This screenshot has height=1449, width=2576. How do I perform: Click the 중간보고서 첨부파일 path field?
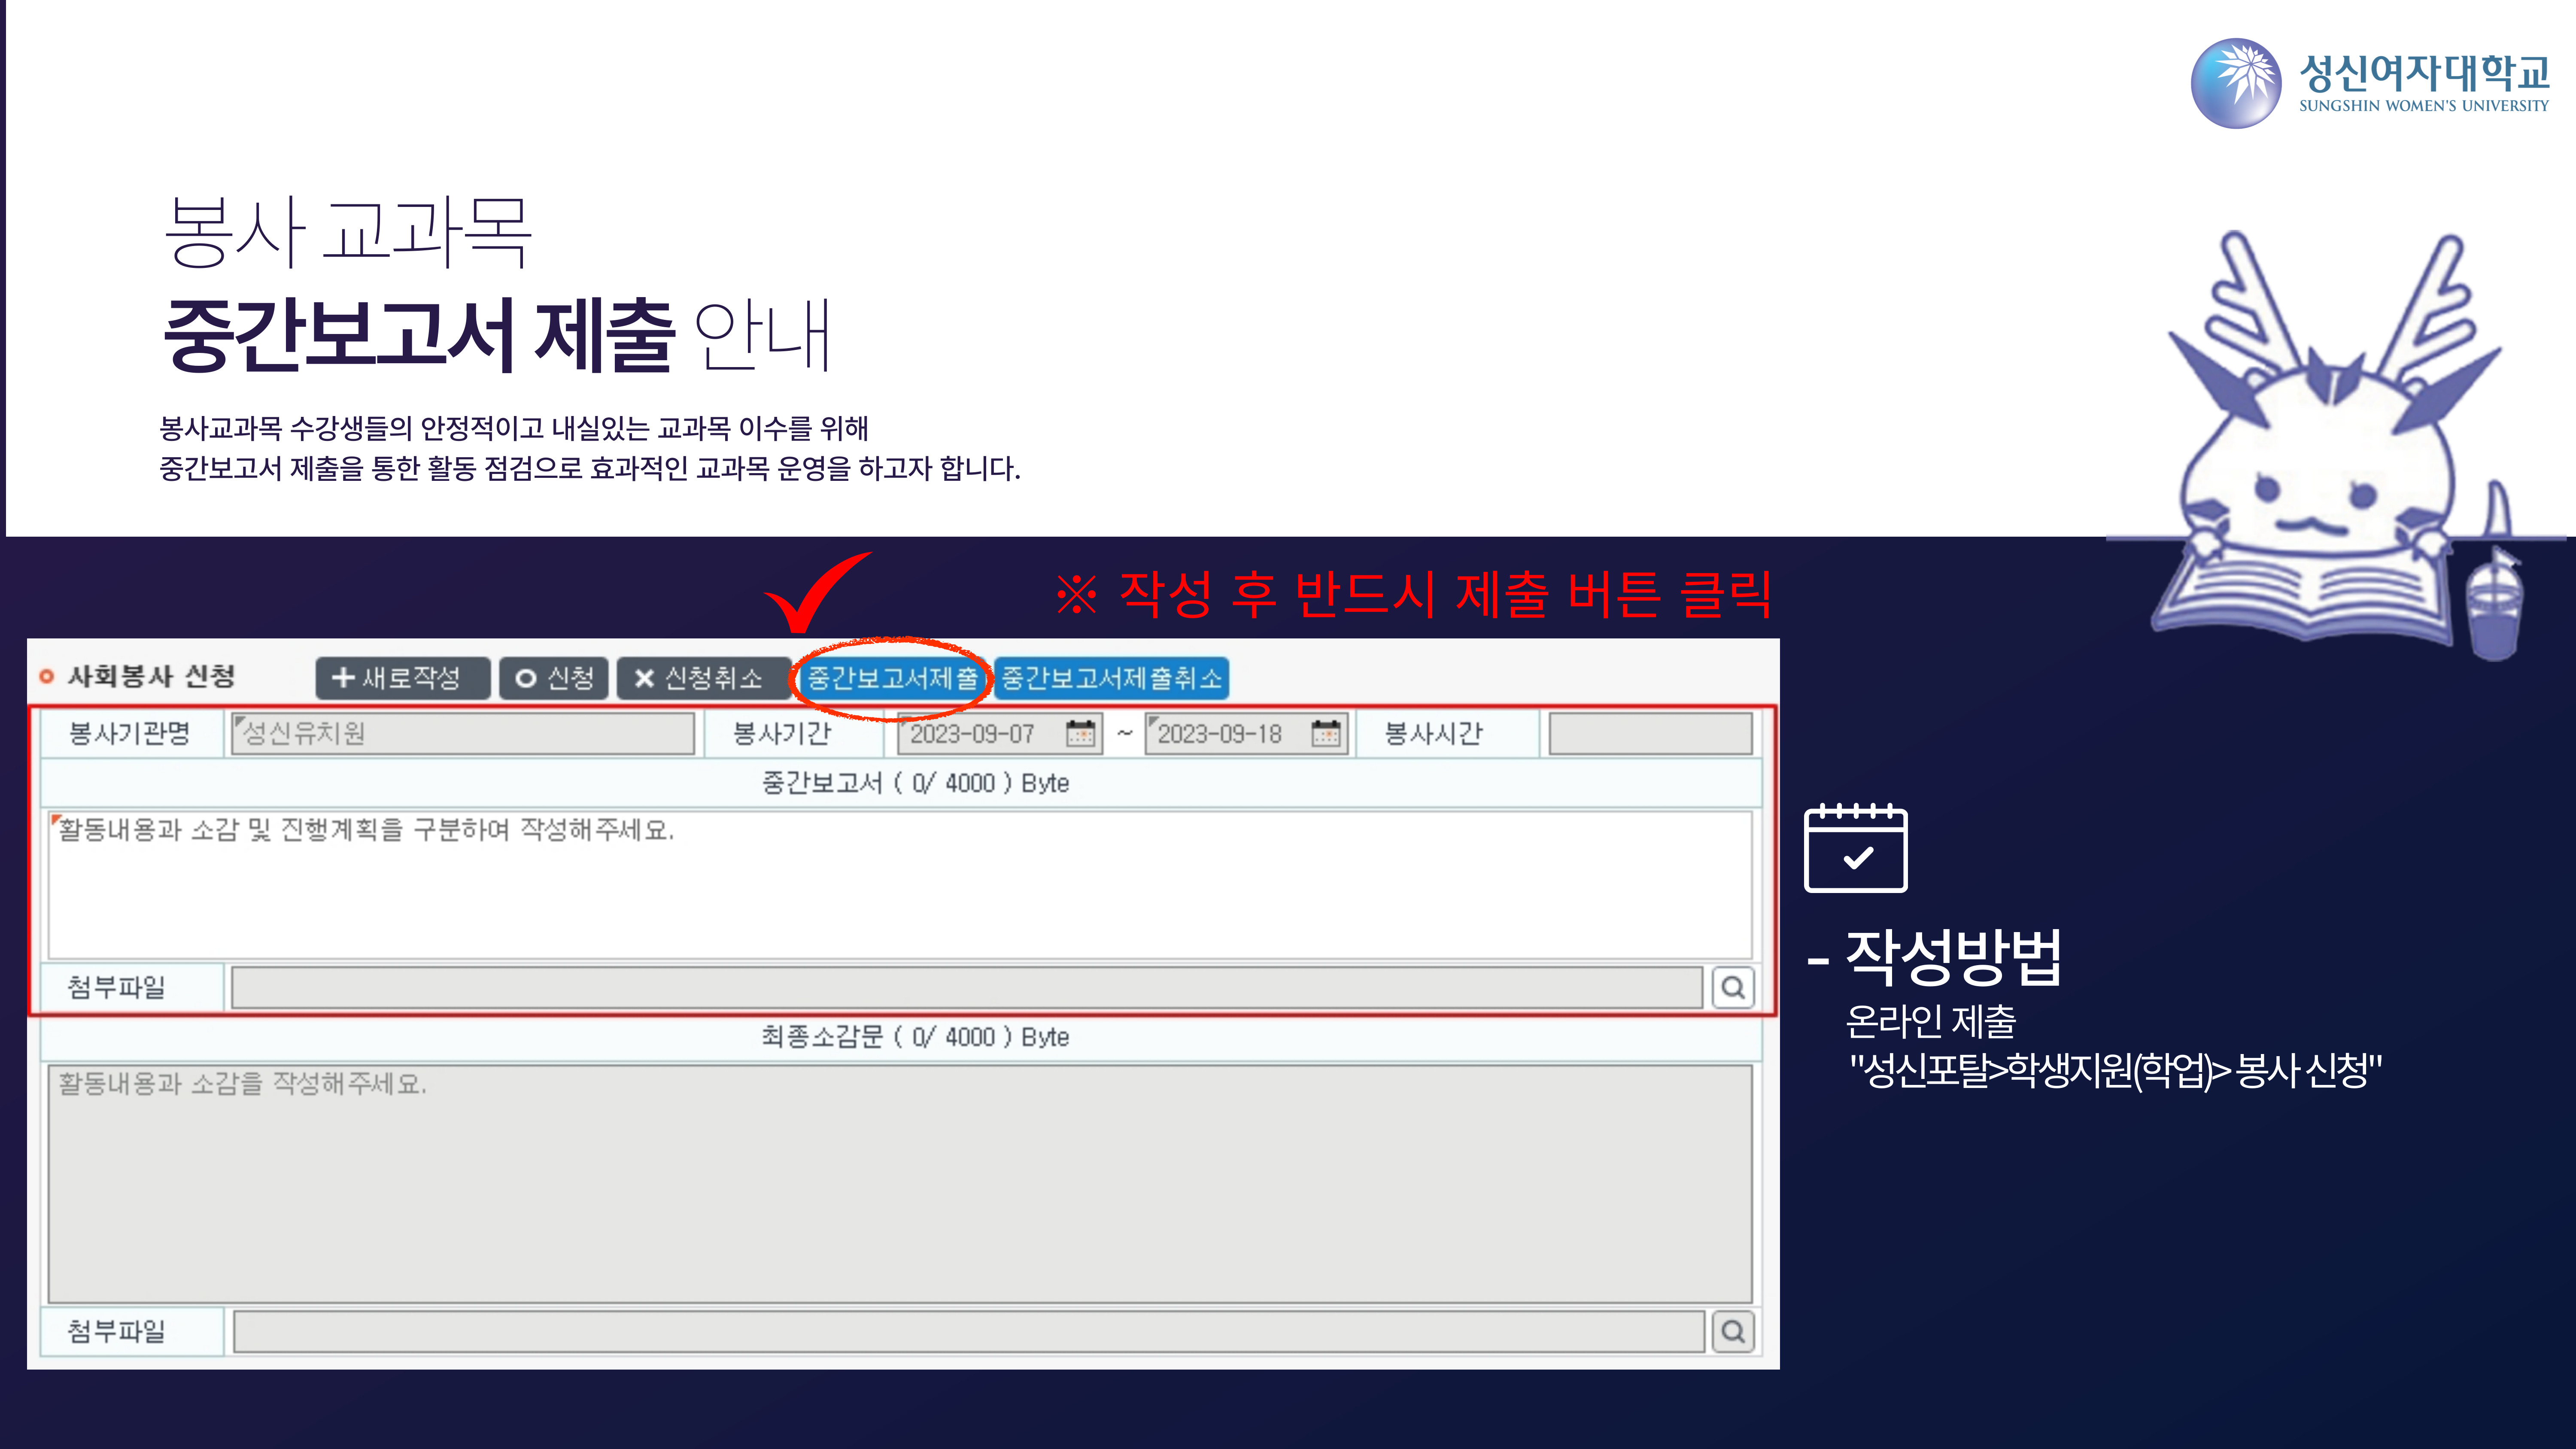966,987
